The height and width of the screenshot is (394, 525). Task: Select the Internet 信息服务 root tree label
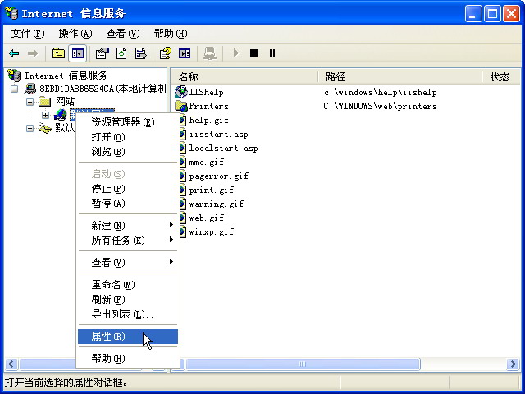click(x=66, y=76)
